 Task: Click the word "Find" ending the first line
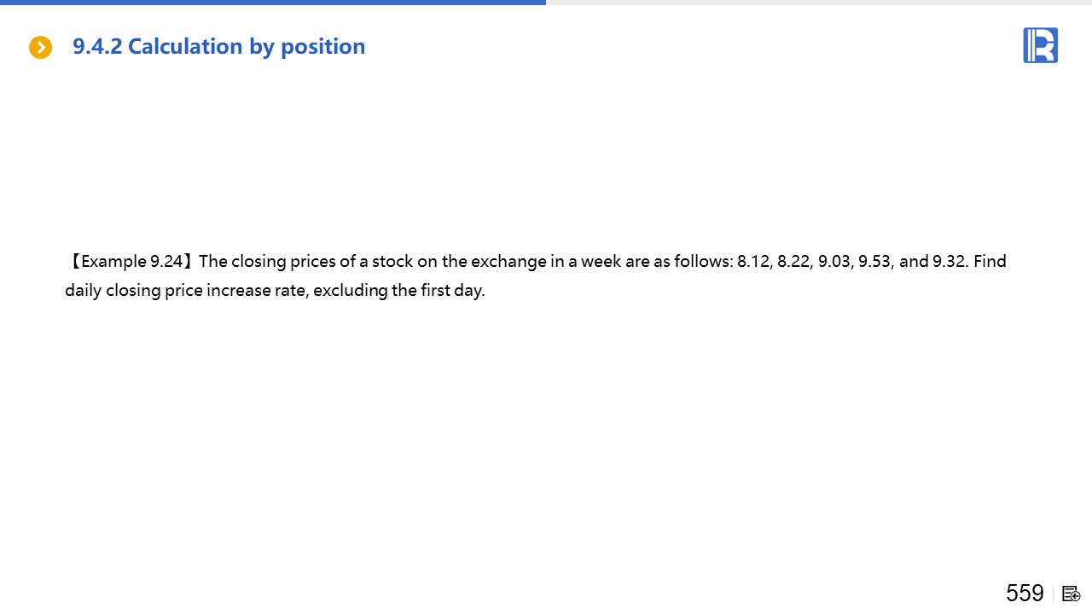pyautogui.click(x=990, y=261)
